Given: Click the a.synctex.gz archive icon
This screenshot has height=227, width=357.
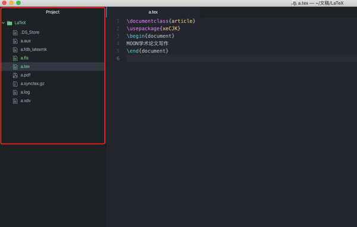Looking at the screenshot, I should tap(15, 84).
